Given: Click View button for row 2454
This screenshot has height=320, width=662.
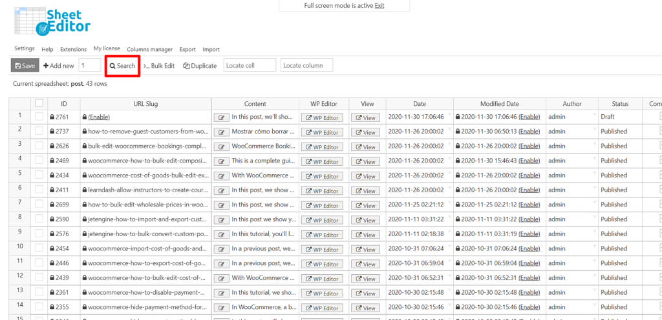Looking at the screenshot, I should coord(365,250).
